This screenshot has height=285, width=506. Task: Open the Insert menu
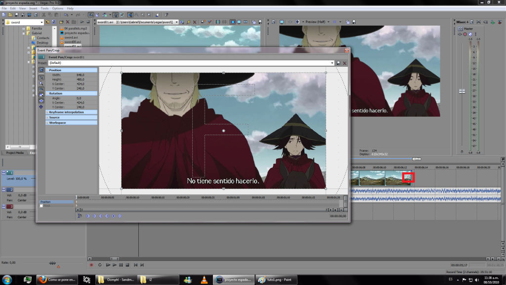pos(33,8)
